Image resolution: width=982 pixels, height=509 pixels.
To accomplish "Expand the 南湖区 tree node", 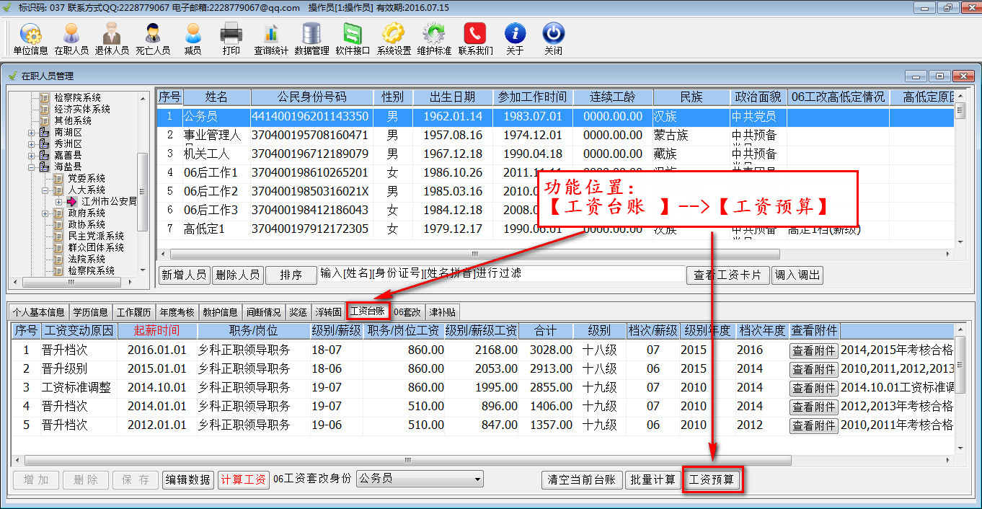I will pyautogui.click(x=32, y=133).
